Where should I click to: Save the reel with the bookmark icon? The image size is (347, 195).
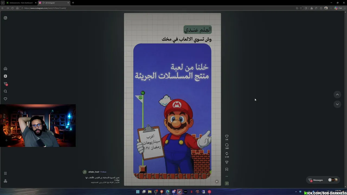tap(227, 169)
